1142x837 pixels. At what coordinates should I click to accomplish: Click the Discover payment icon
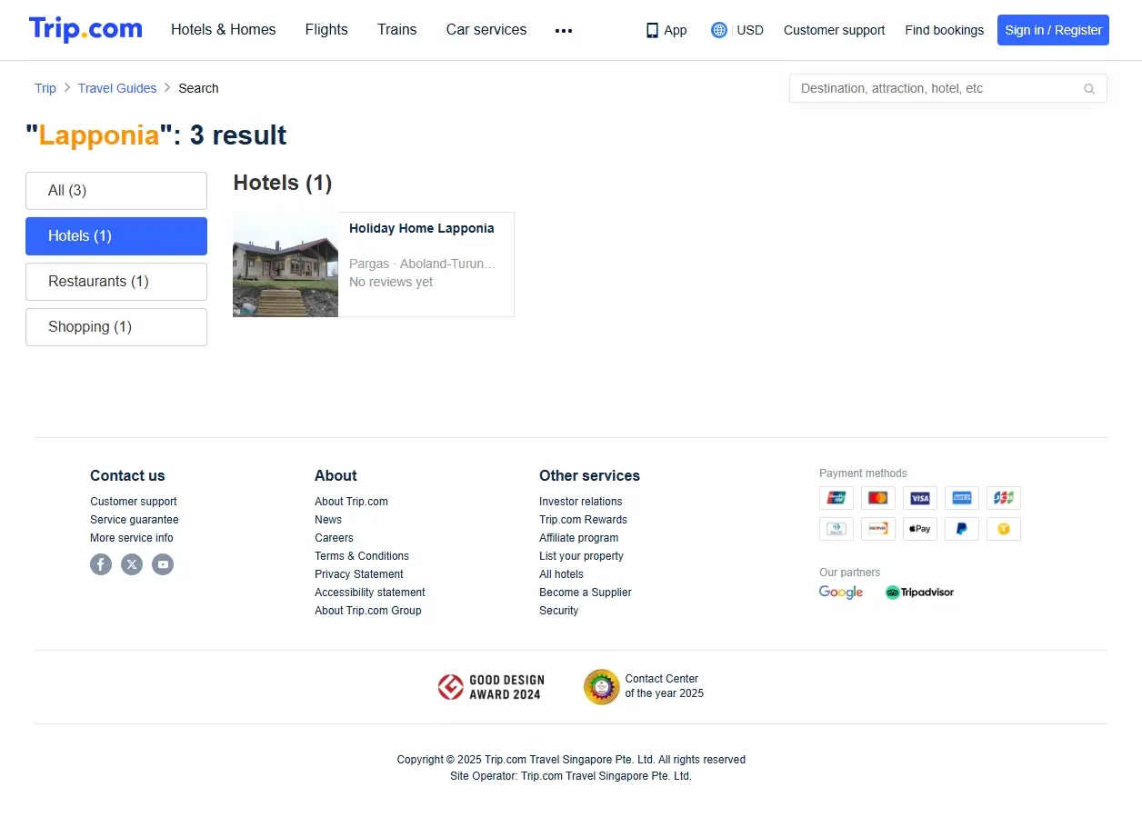878,529
